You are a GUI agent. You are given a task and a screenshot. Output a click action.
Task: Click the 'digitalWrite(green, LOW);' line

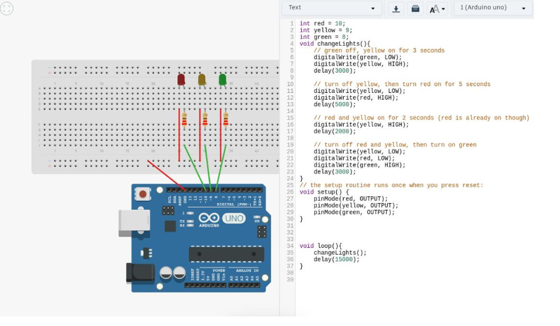click(357, 58)
